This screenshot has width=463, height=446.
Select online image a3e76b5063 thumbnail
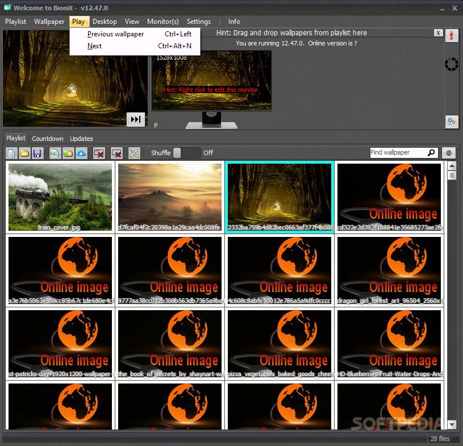pos(60,270)
